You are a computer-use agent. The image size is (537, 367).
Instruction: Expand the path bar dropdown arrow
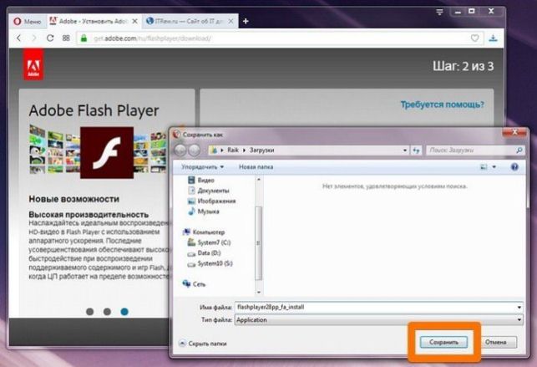point(405,150)
